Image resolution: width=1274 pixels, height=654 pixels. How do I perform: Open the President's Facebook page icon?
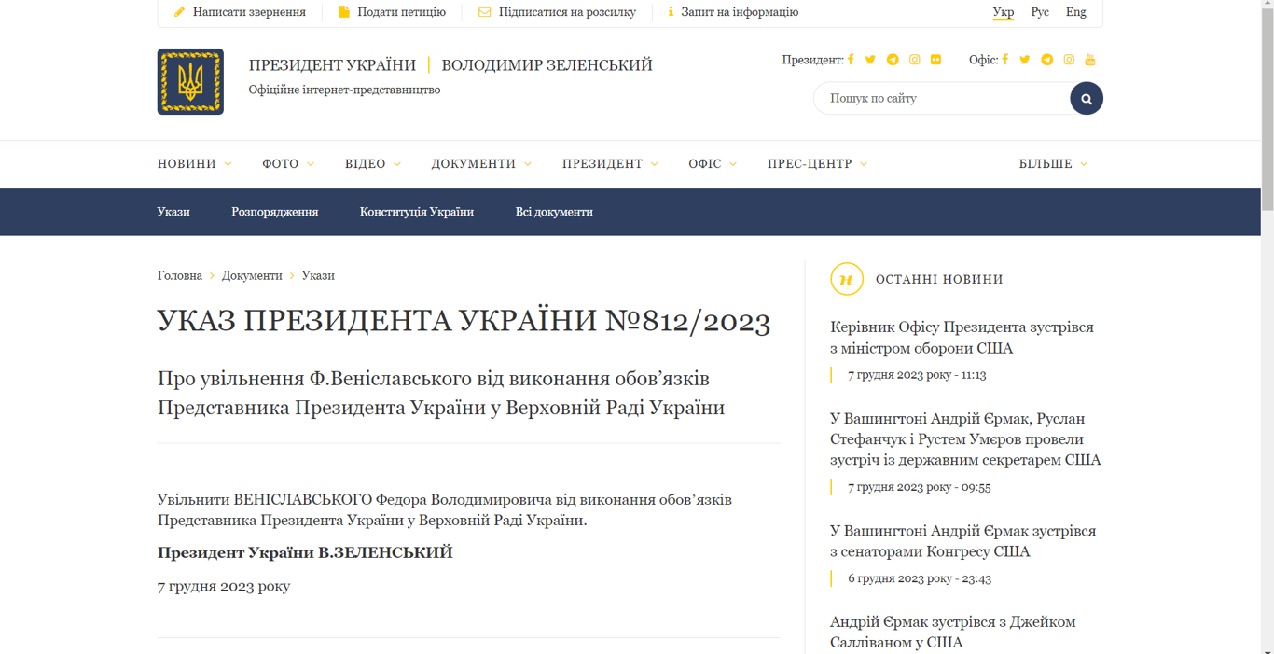[x=851, y=60]
